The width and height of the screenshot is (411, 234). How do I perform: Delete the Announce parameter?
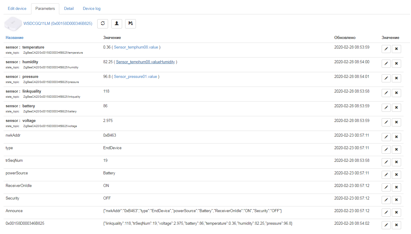pyautogui.click(x=396, y=212)
